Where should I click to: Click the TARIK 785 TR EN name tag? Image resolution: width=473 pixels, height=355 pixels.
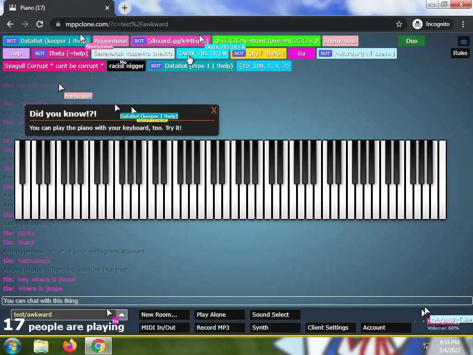(202, 54)
